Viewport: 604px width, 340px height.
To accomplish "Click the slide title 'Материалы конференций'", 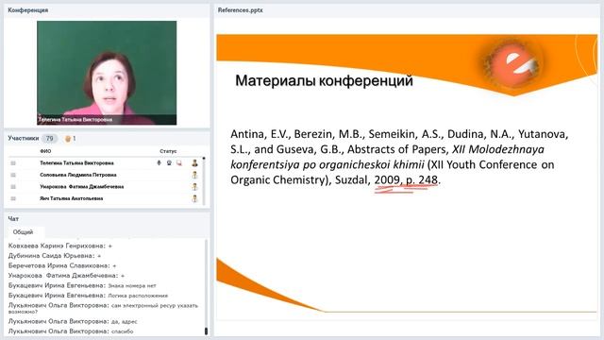I will coord(324,80).
